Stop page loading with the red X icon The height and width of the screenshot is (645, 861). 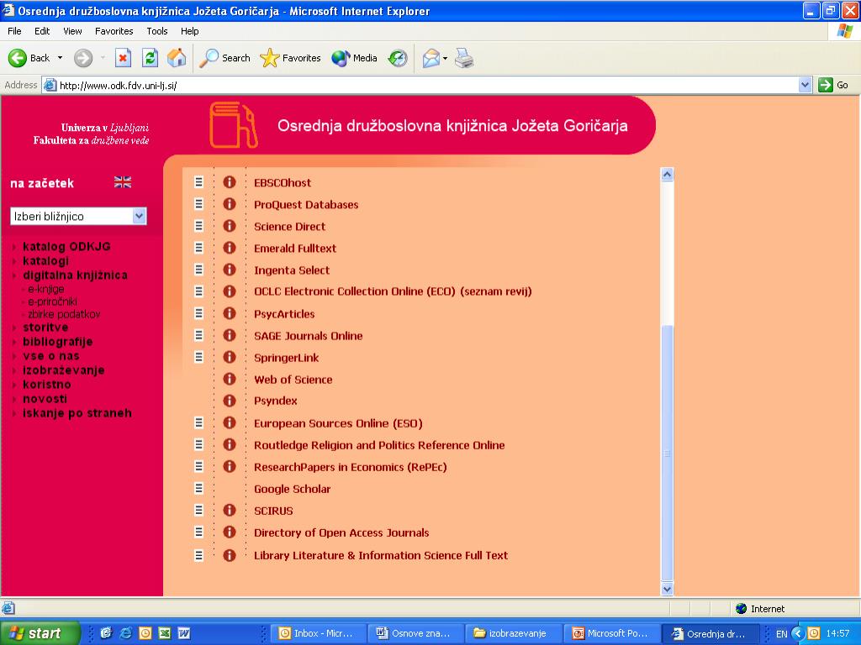(123, 58)
